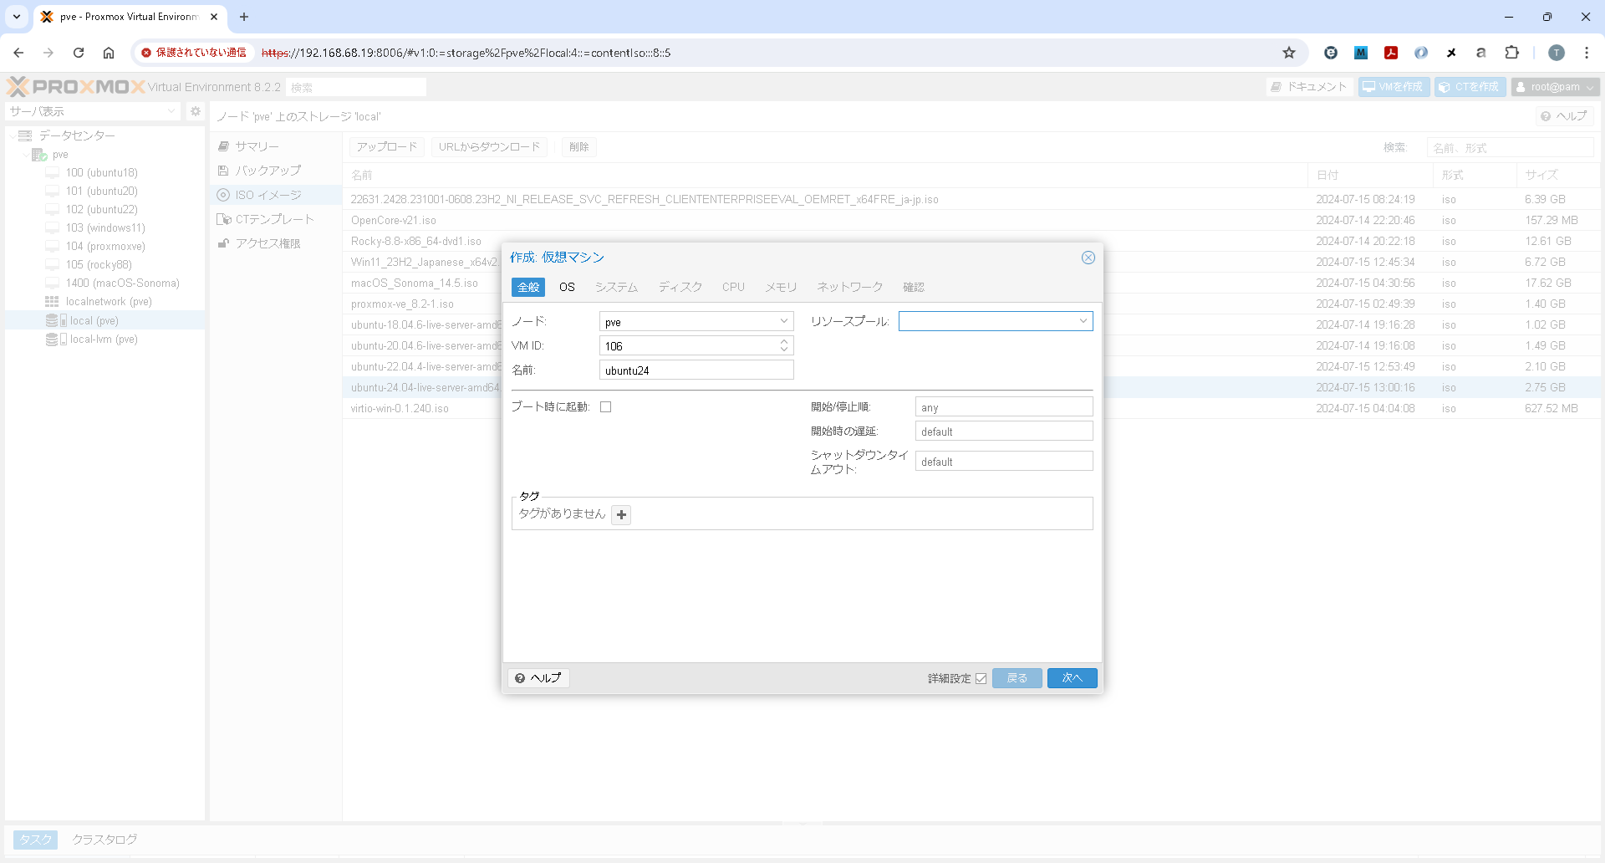Select VM 101 (ubuntu20)
Image resolution: width=1605 pixels, height=863 pixels.
[x=101, y=191]
